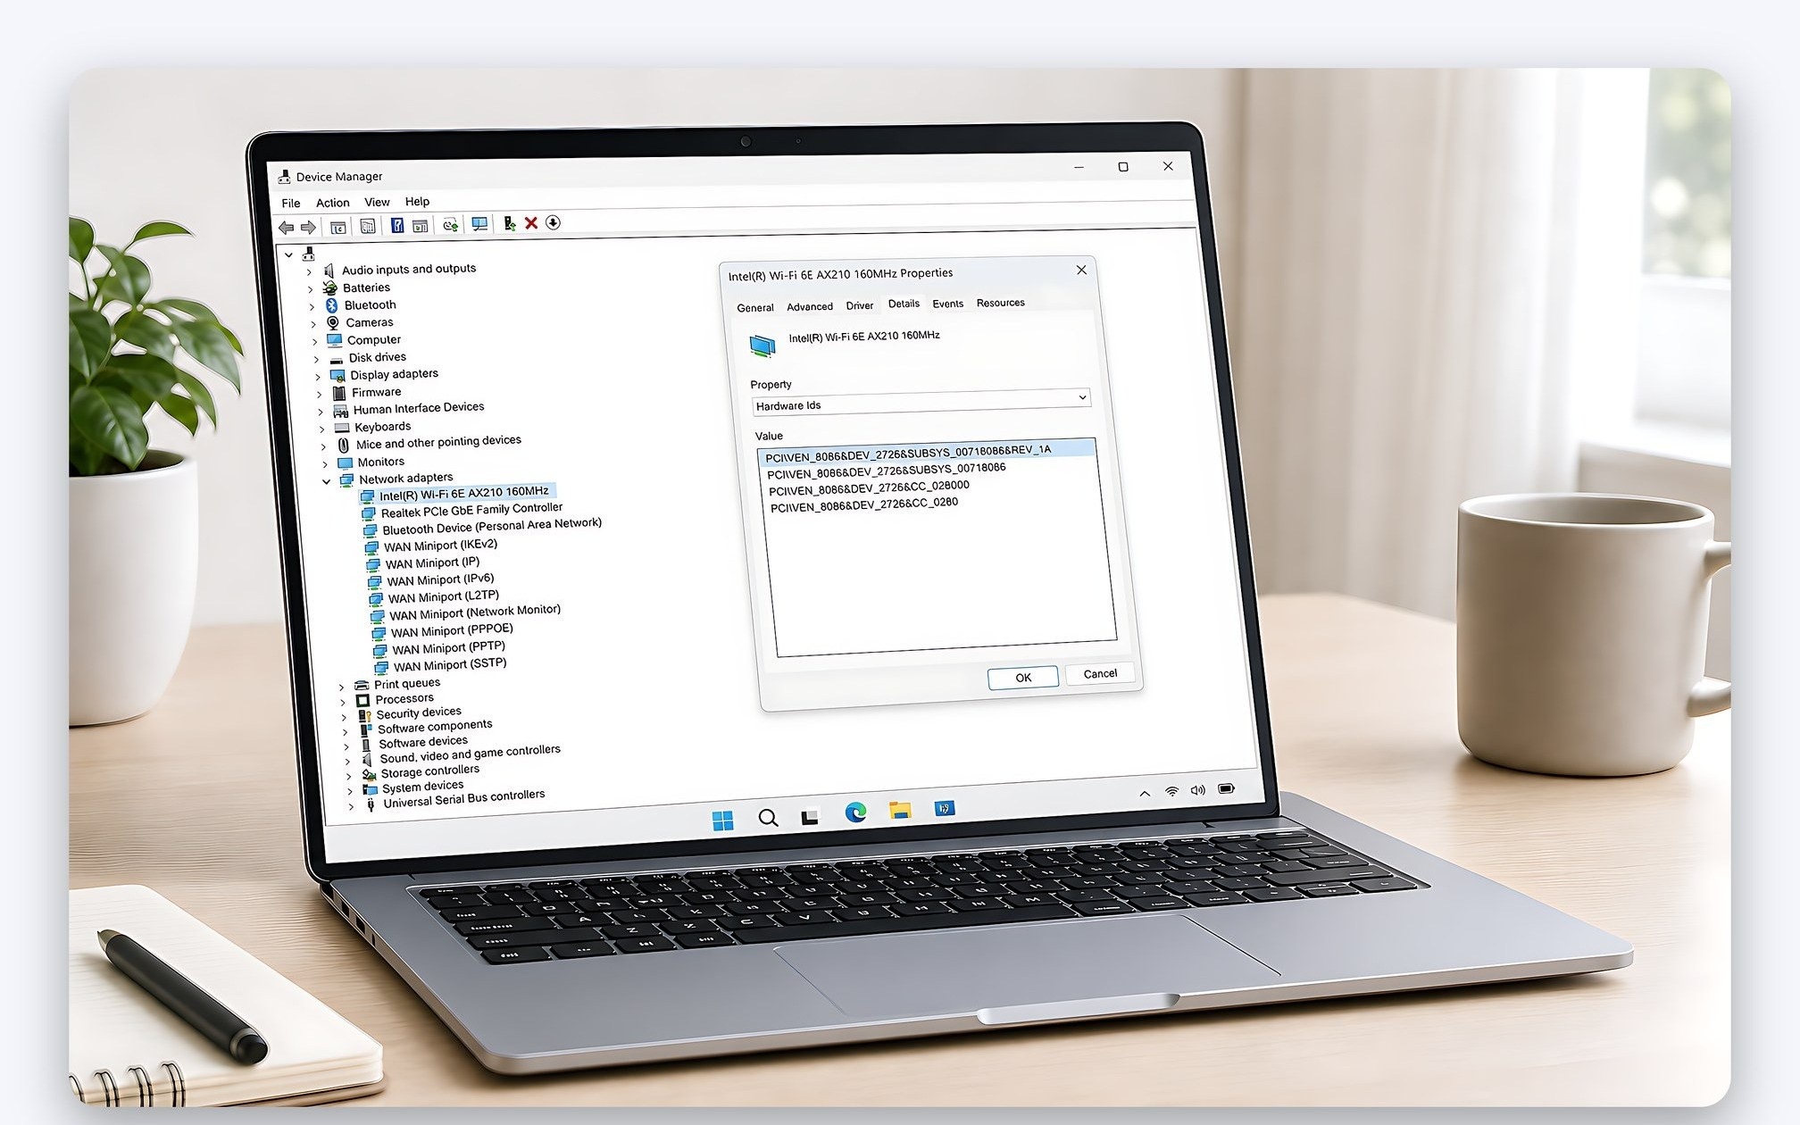This screenshot has width=1800, height=1125.
Task: Click OK in the Properties dialog
Action: click(1023, 678)
